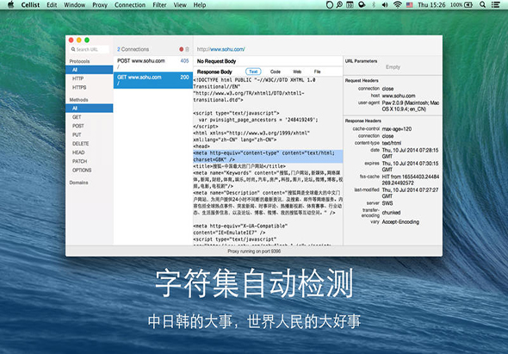
Task: Open the Apple menu
Action: point(10,4)
